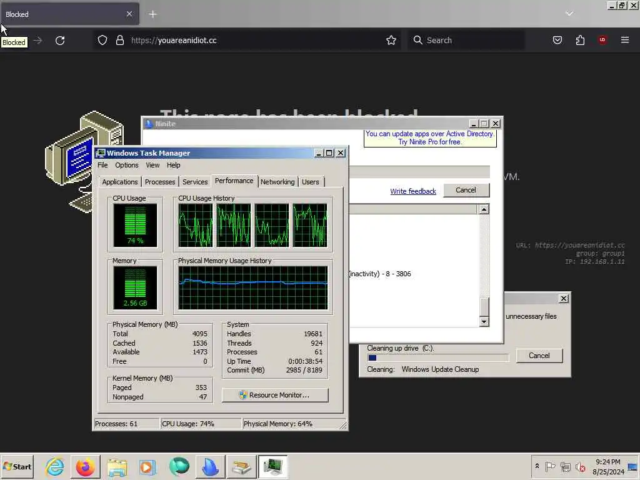640x480 pixels.
Task: Click the Ninite list scroll down arrow
Action: click(x=484, y=322)
